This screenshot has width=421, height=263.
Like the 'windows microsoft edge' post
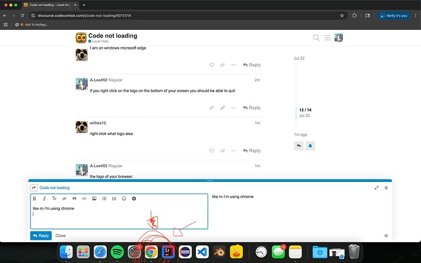(x=212, y=65)
